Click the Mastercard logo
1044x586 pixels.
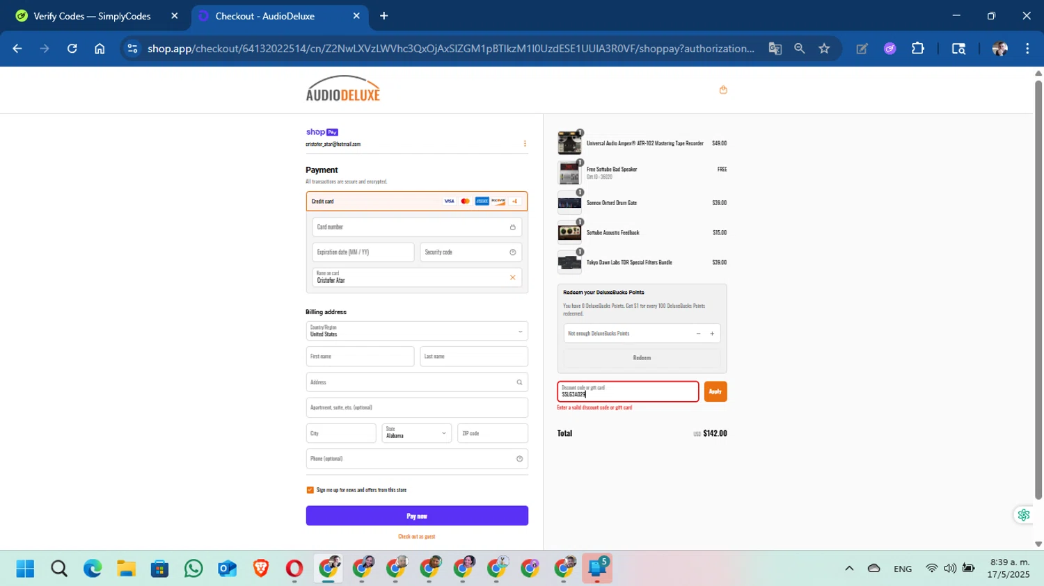(466, 202)
